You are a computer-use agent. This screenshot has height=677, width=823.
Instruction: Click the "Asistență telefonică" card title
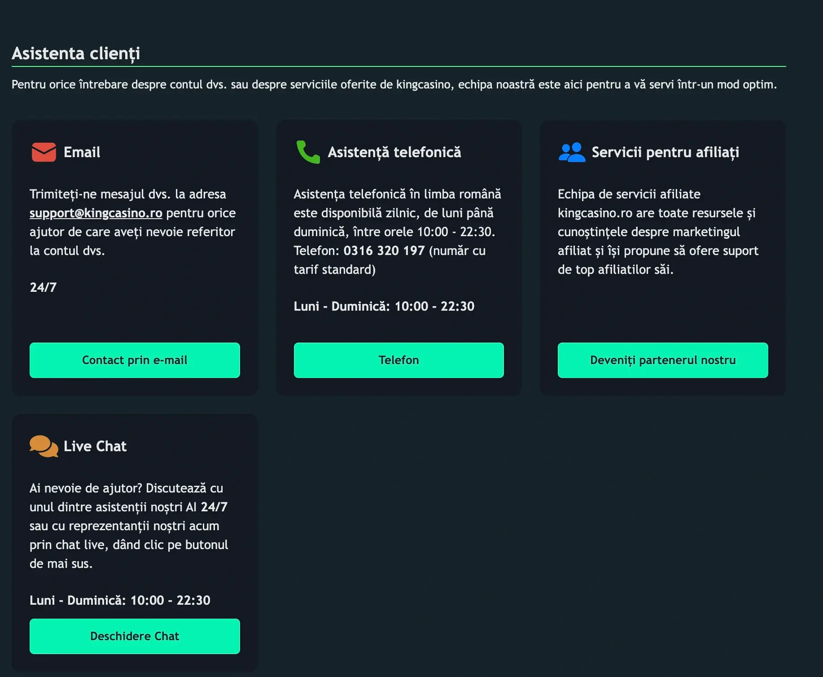(x=394, y=152)
